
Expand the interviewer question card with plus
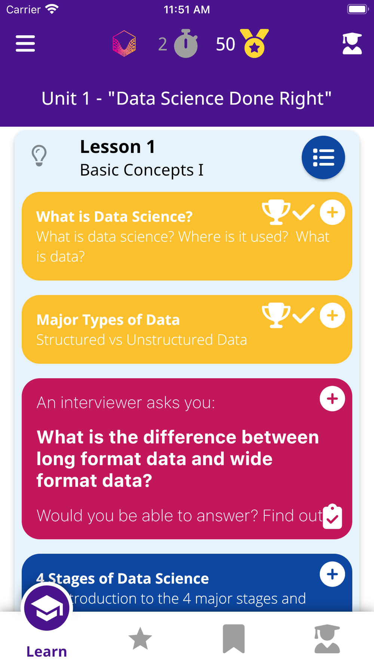click(x=332, y=399)
